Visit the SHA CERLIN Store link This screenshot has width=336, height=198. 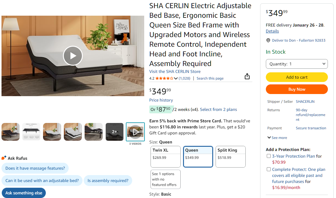click(175, 71)
